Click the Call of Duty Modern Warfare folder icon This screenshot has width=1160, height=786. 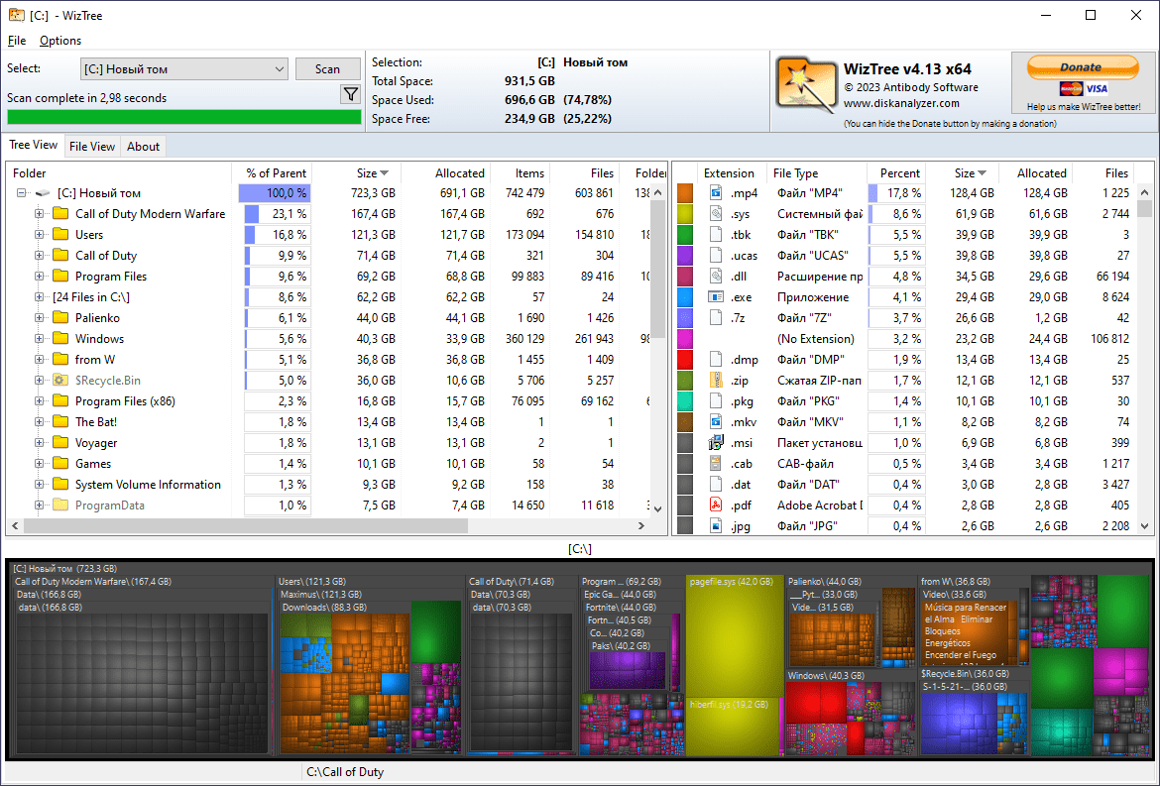[x=60, y=214]
